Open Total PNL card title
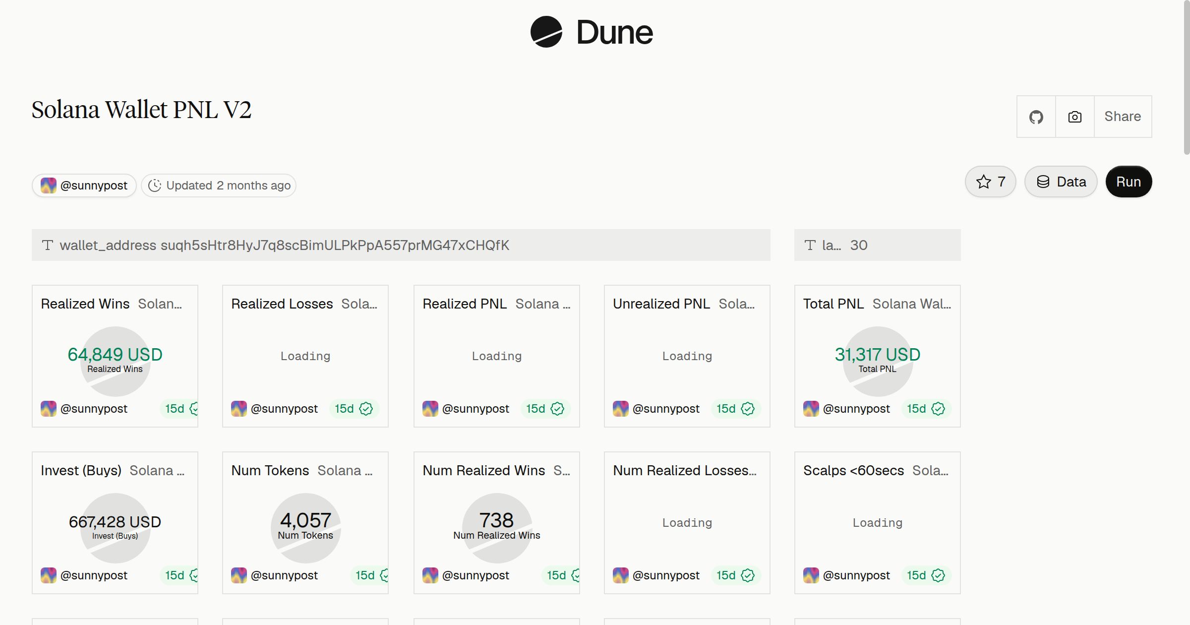1190x625 pixels. tap(833, 304)
